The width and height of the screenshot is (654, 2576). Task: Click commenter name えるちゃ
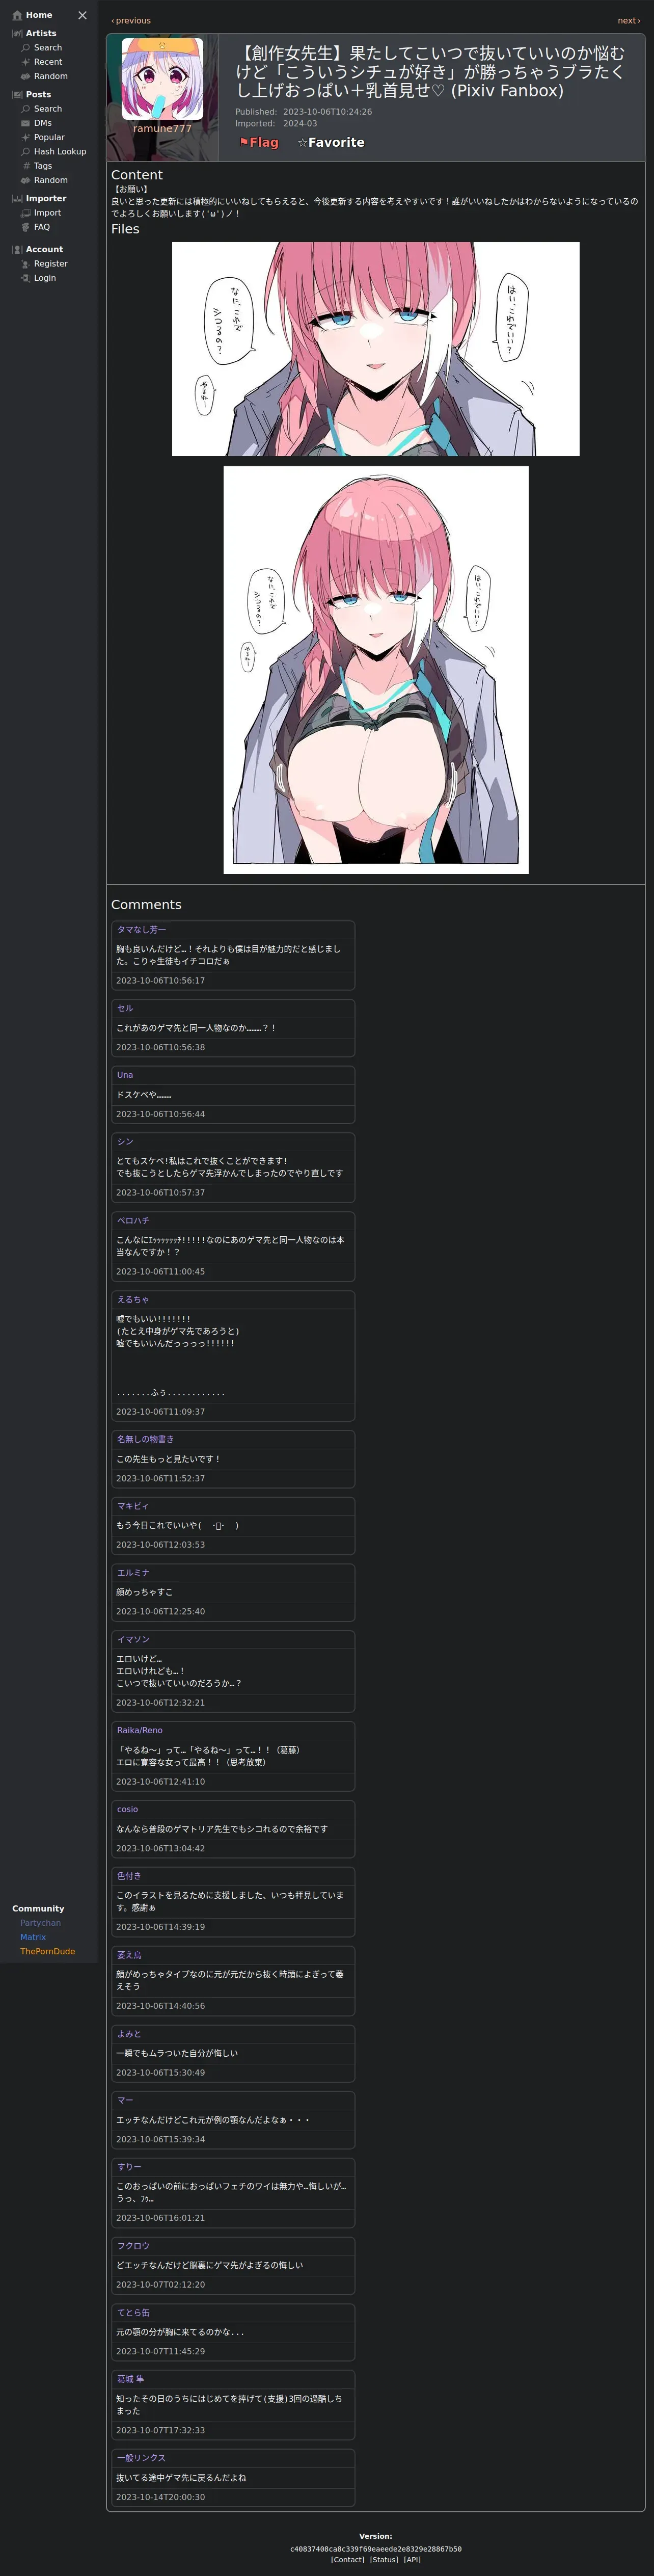(x=133, y=1299)
